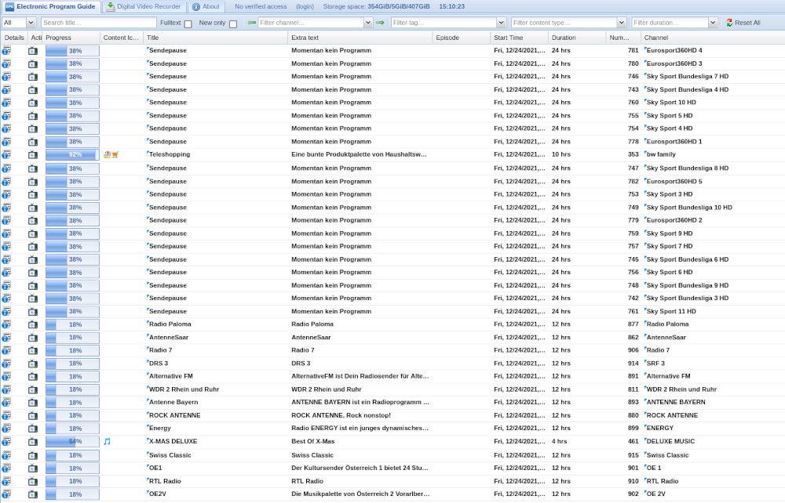The image size is (785, 503).
Task: Expand the Filter tag dropdown arrow
Action: 501,23
